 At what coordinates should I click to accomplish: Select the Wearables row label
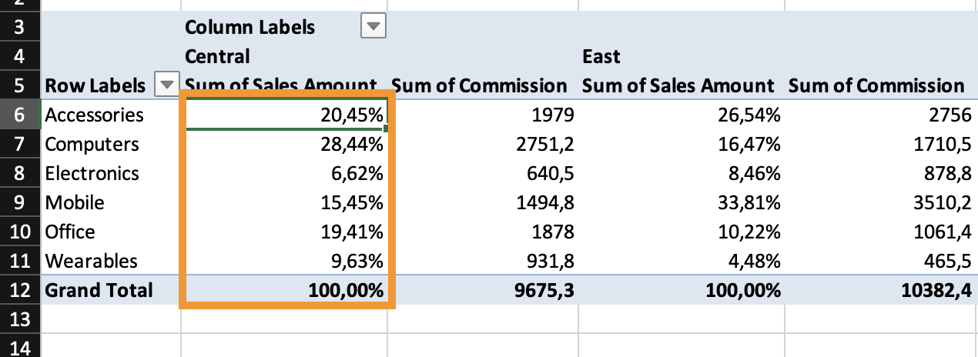tap(91, 262)
